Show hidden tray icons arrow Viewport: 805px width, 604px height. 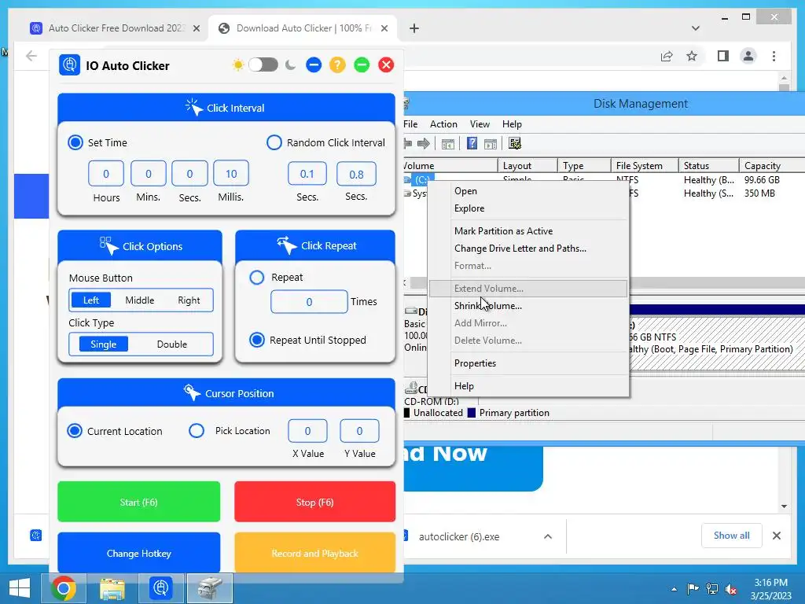[674, 589]
